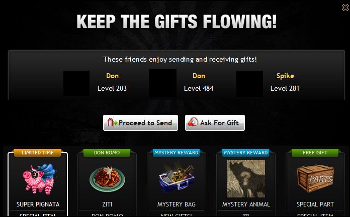The image size is (350, 217).
Task: Click the Ask For Gift button
Action: coord(215,123)
